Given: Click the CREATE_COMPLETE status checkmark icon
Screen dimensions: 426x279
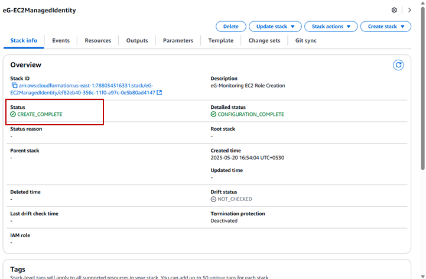Looking at the screenshot, I should 13,114.
